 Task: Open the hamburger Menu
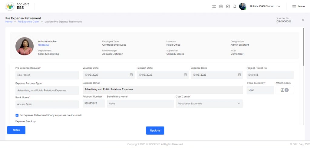pyautogui.click(x=298, y=6)
